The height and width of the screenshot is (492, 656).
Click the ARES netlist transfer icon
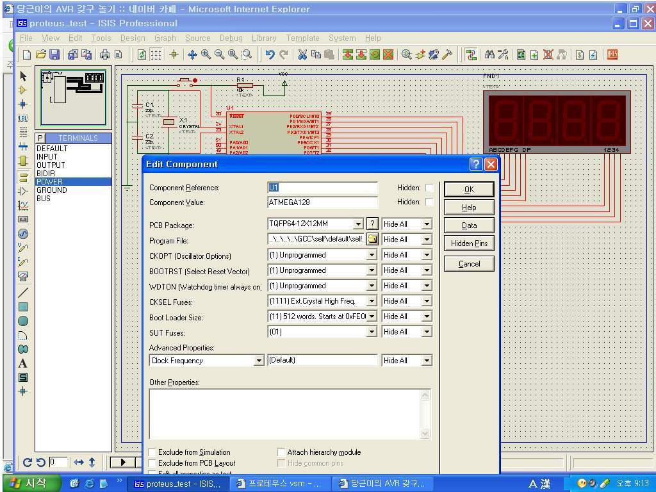tap(612, 54)
